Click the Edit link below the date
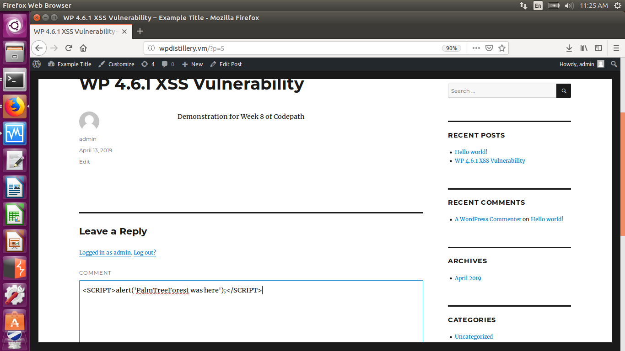The image size is (625, 351). click(85, 162)
